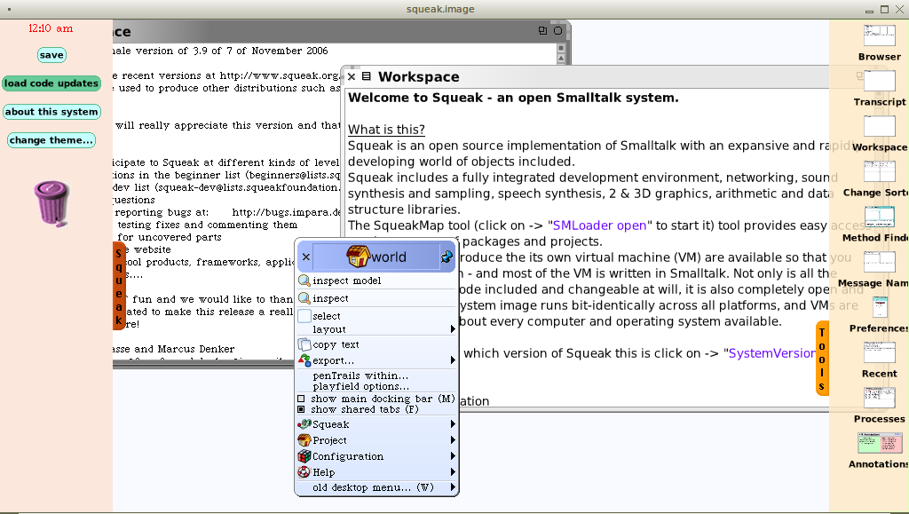The image size is (909, 514).
Task: Expand the old desktop menu... (W) arrow
Action: click(x=453, y=487)
